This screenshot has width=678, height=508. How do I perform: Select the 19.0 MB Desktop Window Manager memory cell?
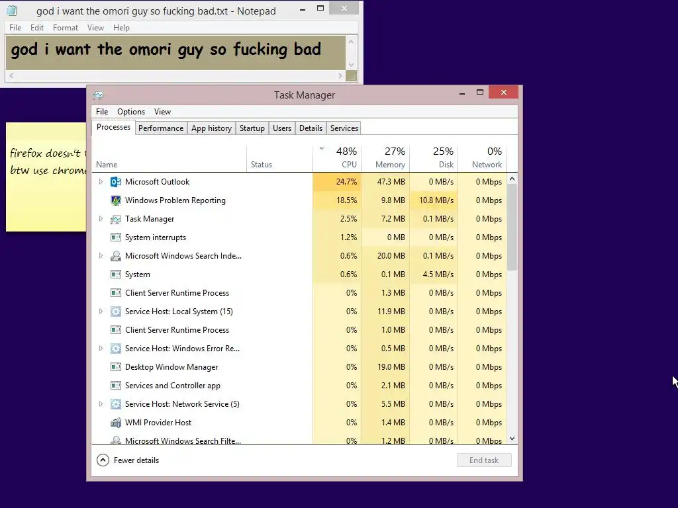(x=385, y=367)
